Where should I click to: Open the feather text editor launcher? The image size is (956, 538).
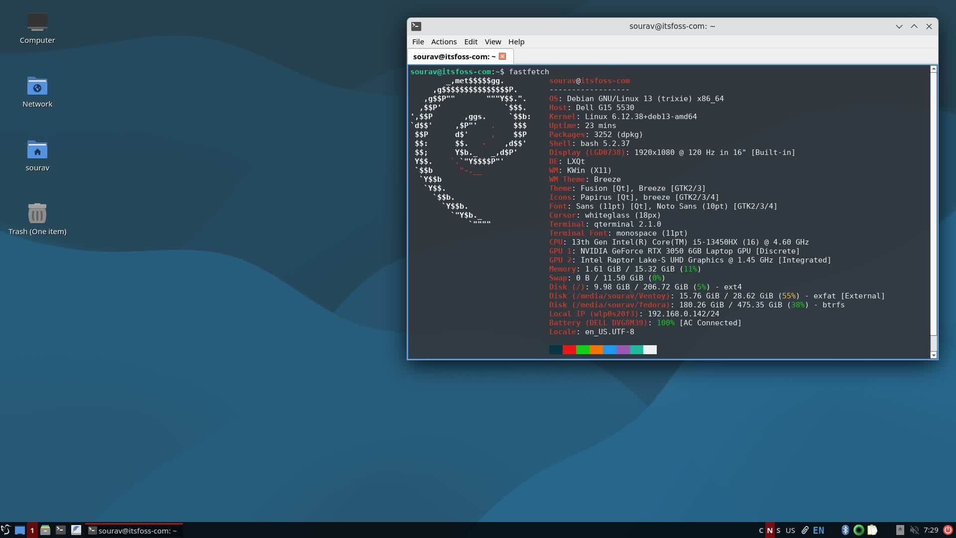point(76,530)
